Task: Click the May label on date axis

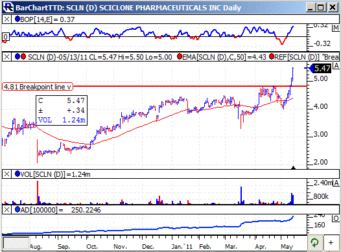Action: click(287, 247)
